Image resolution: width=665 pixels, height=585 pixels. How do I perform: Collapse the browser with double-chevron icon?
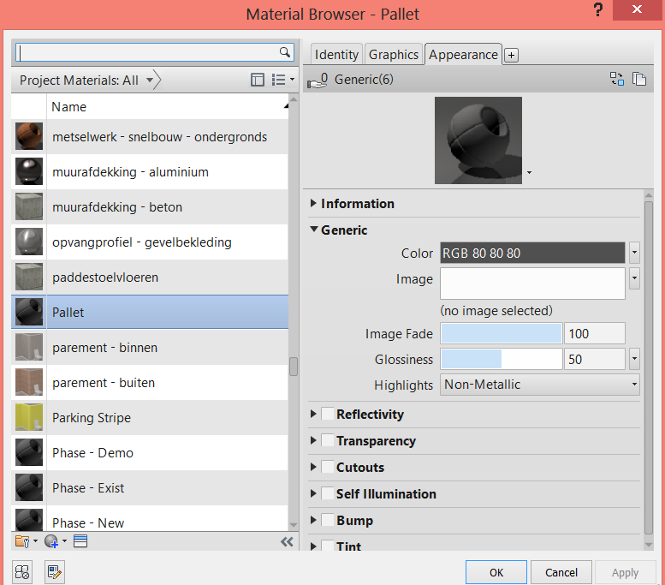coord(287,541)
